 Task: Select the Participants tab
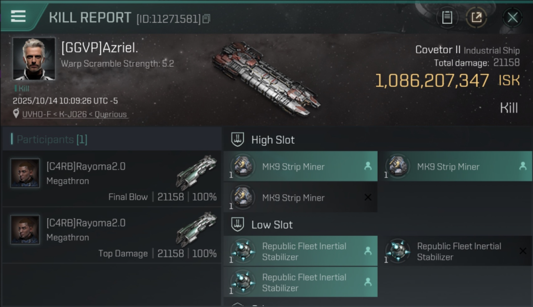pos(52,140)
